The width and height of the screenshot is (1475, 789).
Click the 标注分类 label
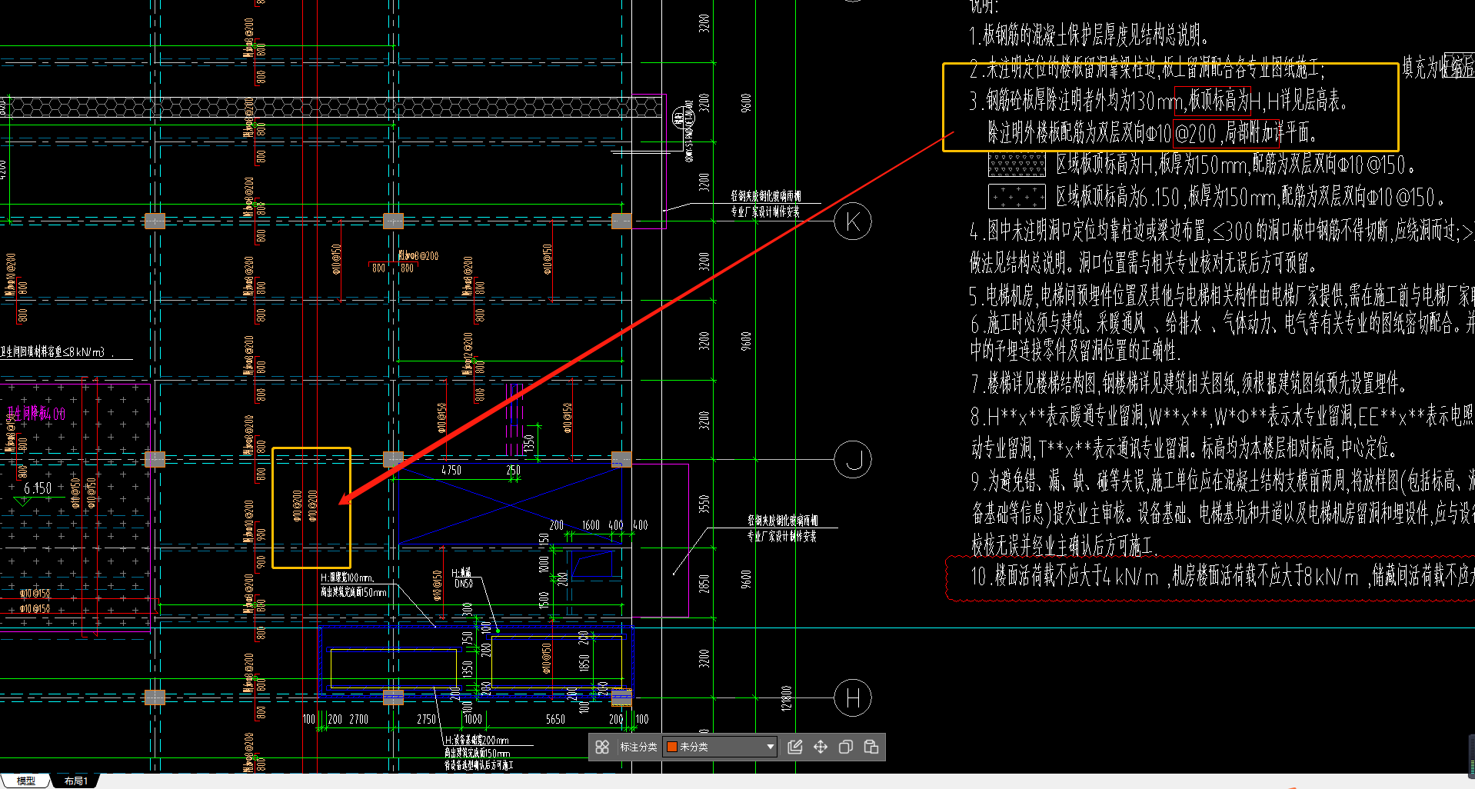(638, 747)
